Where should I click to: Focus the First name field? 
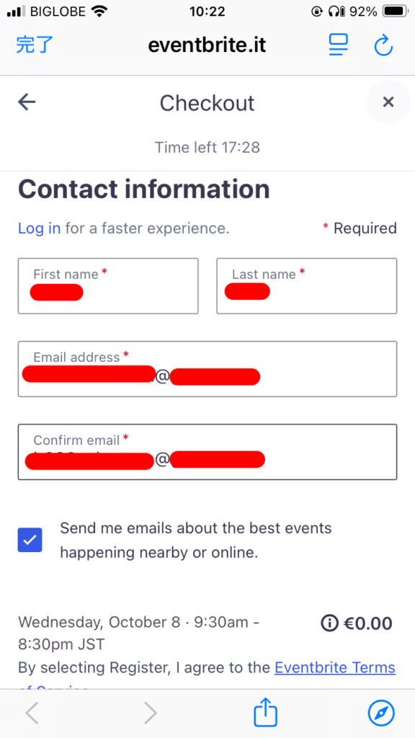(x=108, y=285)
